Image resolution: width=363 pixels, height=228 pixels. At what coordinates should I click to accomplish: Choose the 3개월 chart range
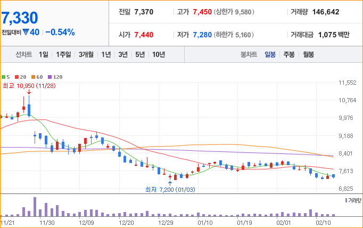[x=86, y=54]
